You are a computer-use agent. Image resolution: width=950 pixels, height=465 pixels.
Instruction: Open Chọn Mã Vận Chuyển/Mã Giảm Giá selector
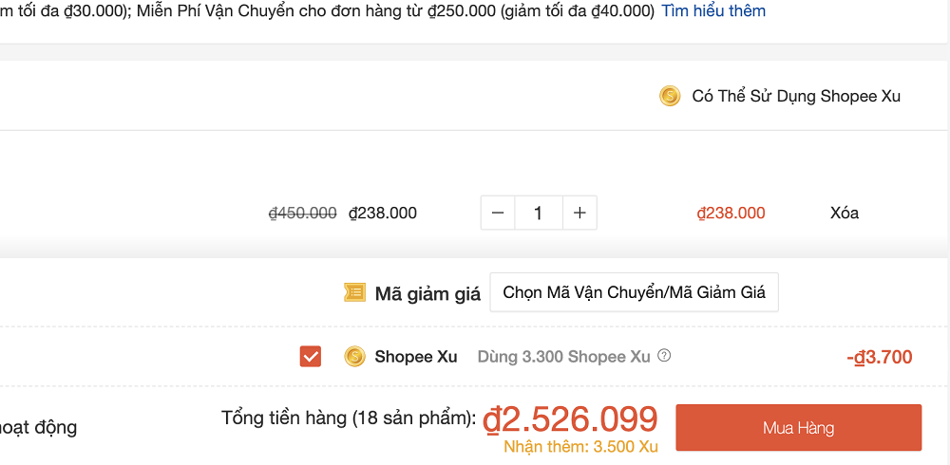634,292
